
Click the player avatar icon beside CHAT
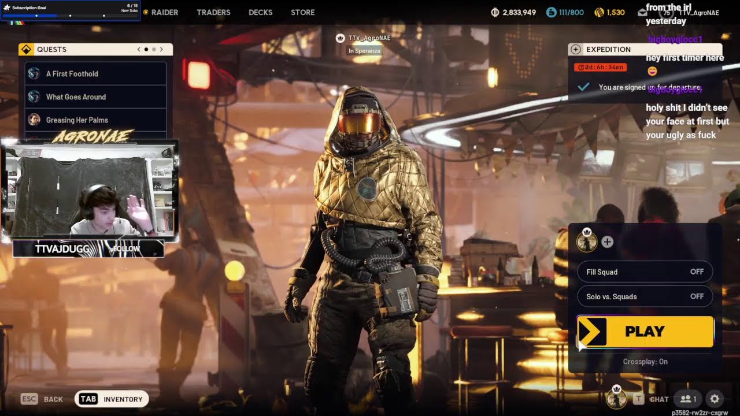[617, 398]
